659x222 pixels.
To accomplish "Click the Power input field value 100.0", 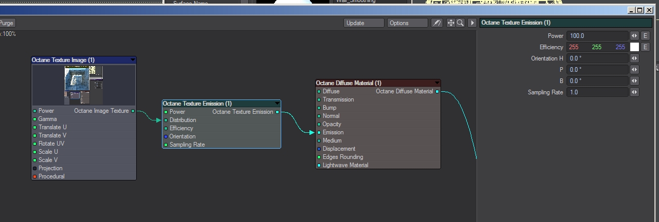I will click(597, 36).
